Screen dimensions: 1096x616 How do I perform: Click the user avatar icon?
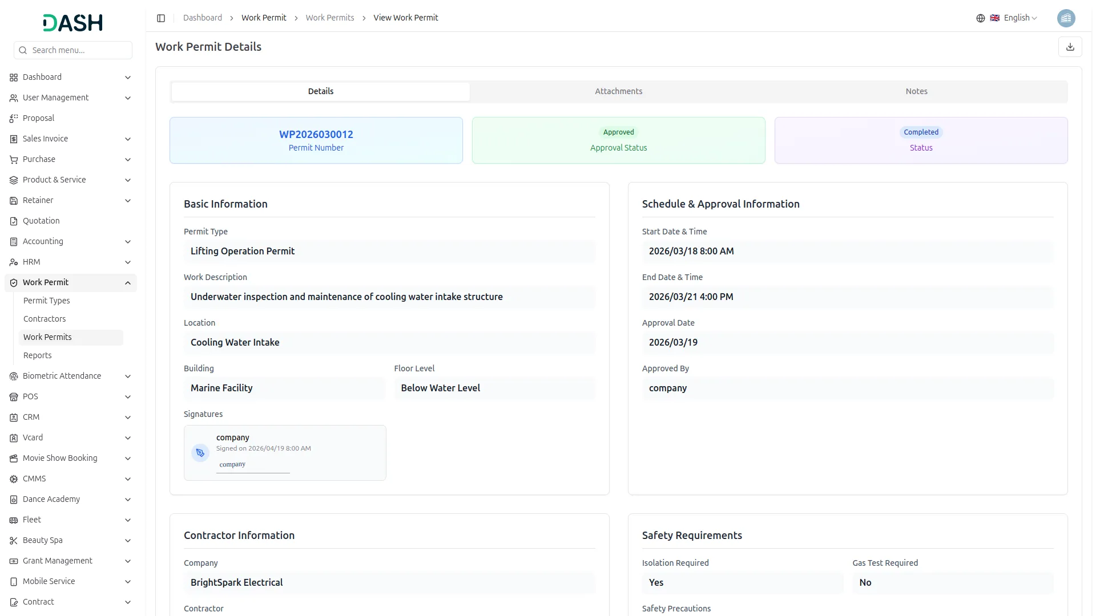1066,18
